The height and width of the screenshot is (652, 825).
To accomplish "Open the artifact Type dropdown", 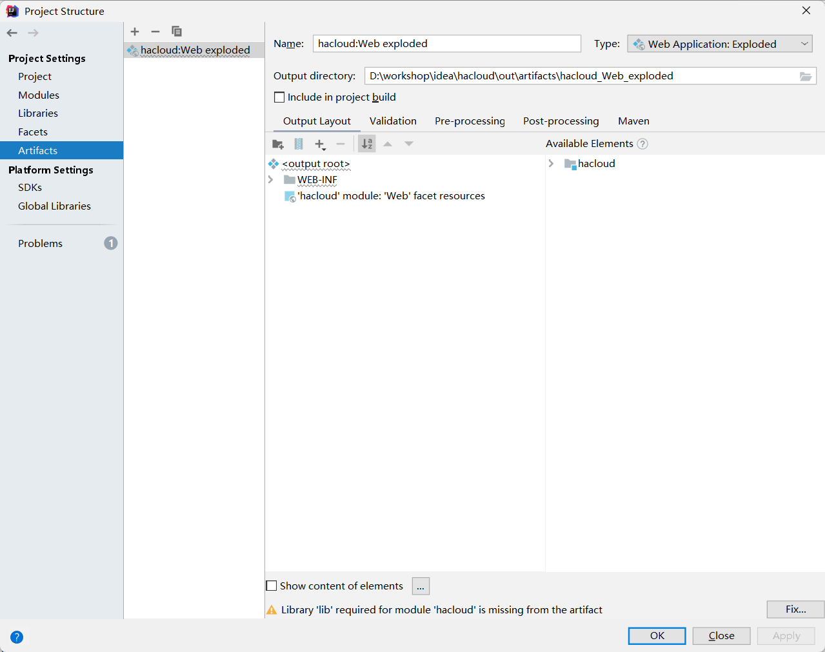I will (719, 44).
